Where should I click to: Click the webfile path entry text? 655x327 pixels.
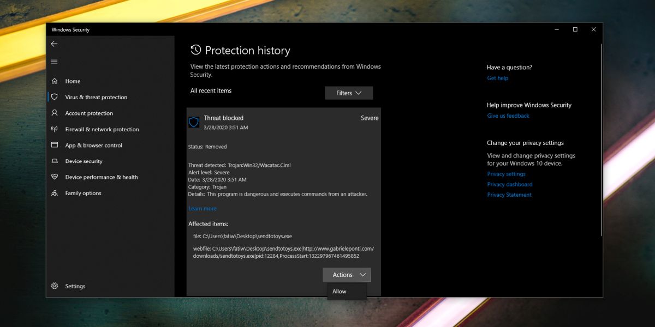pyautogui.click(x=283, y=252)
